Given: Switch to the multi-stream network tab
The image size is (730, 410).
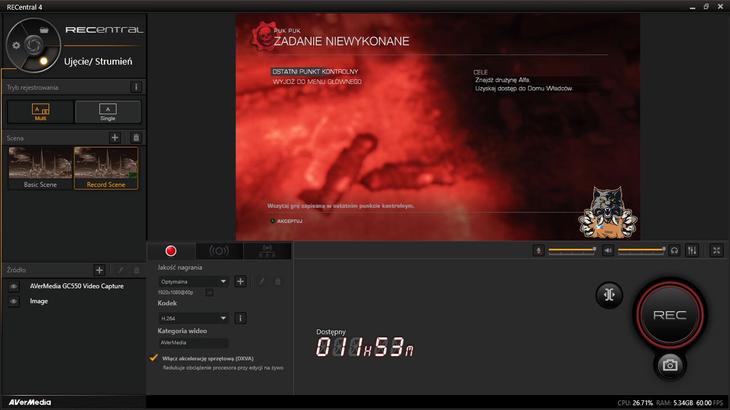Looking at the screenshot, I should click(x=267, y=251).
